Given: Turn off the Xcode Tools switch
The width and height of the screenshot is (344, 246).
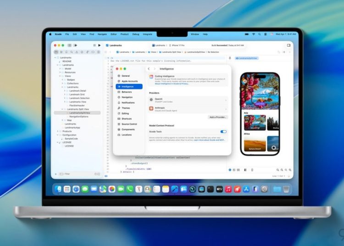Looking at the screenshot, I should pyautogui.click(x=223, y=132).
